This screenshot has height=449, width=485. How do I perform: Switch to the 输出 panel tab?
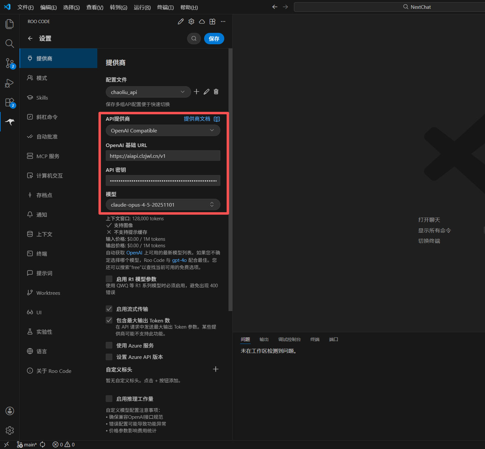[264, 339]
